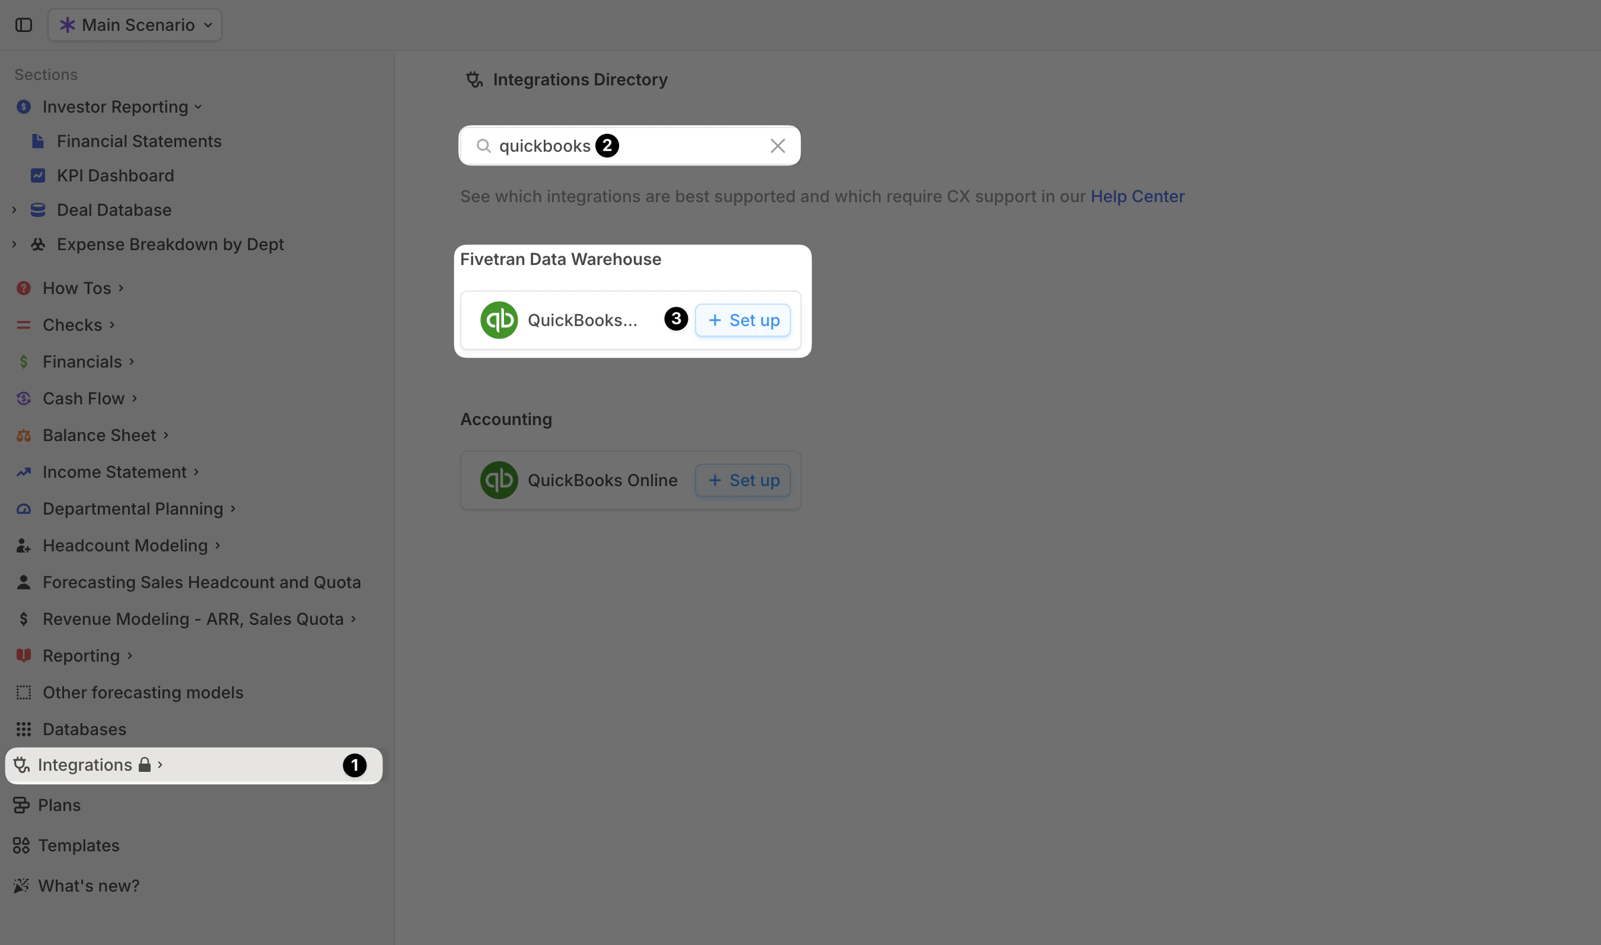
Task: Expand the Expense Breakdown by Dept section
Action: tap(14, 244)
